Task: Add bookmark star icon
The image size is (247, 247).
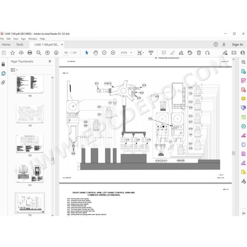Action: [12, 53]
